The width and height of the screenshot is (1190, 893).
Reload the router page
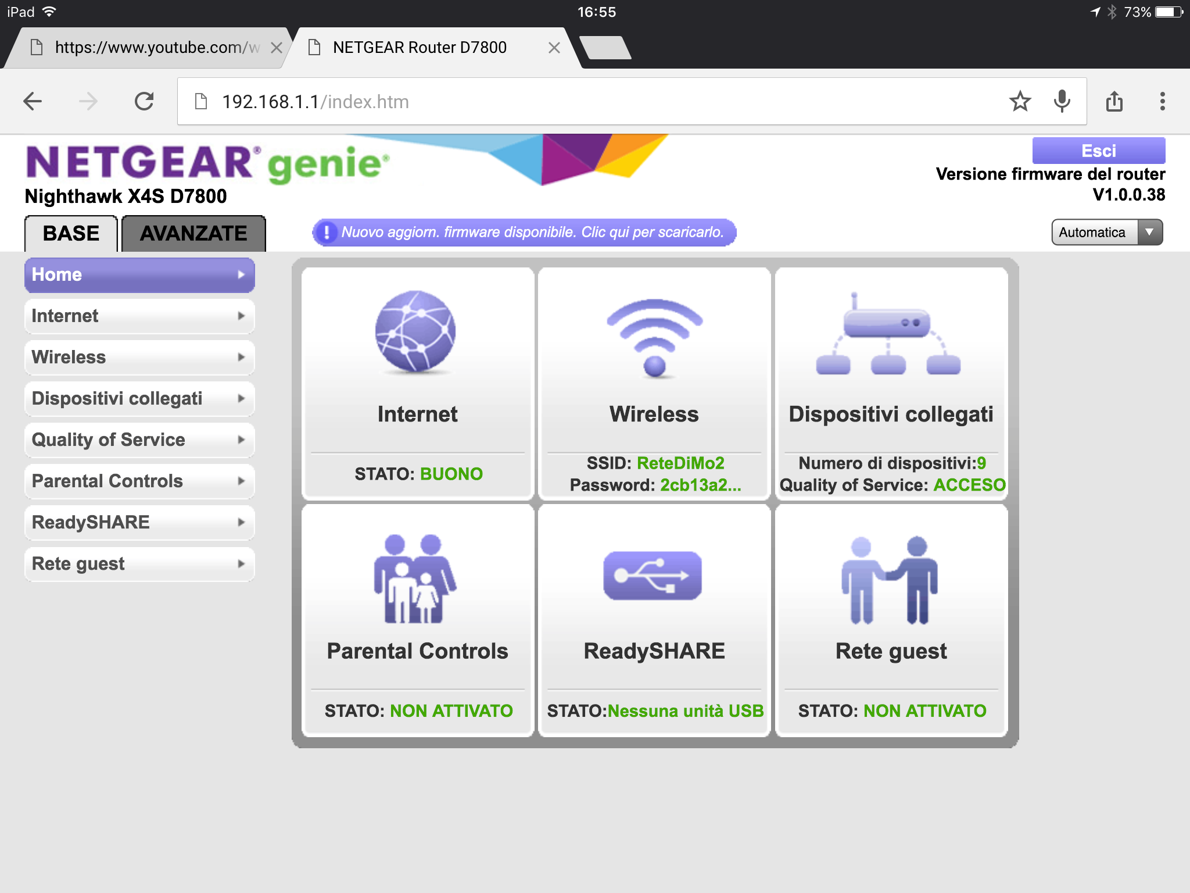tap(144, 101)
